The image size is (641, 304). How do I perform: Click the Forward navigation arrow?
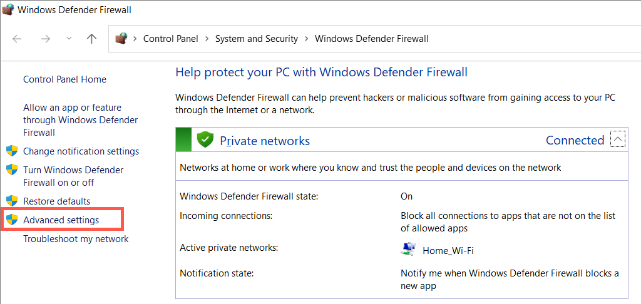tap(45, 39)
